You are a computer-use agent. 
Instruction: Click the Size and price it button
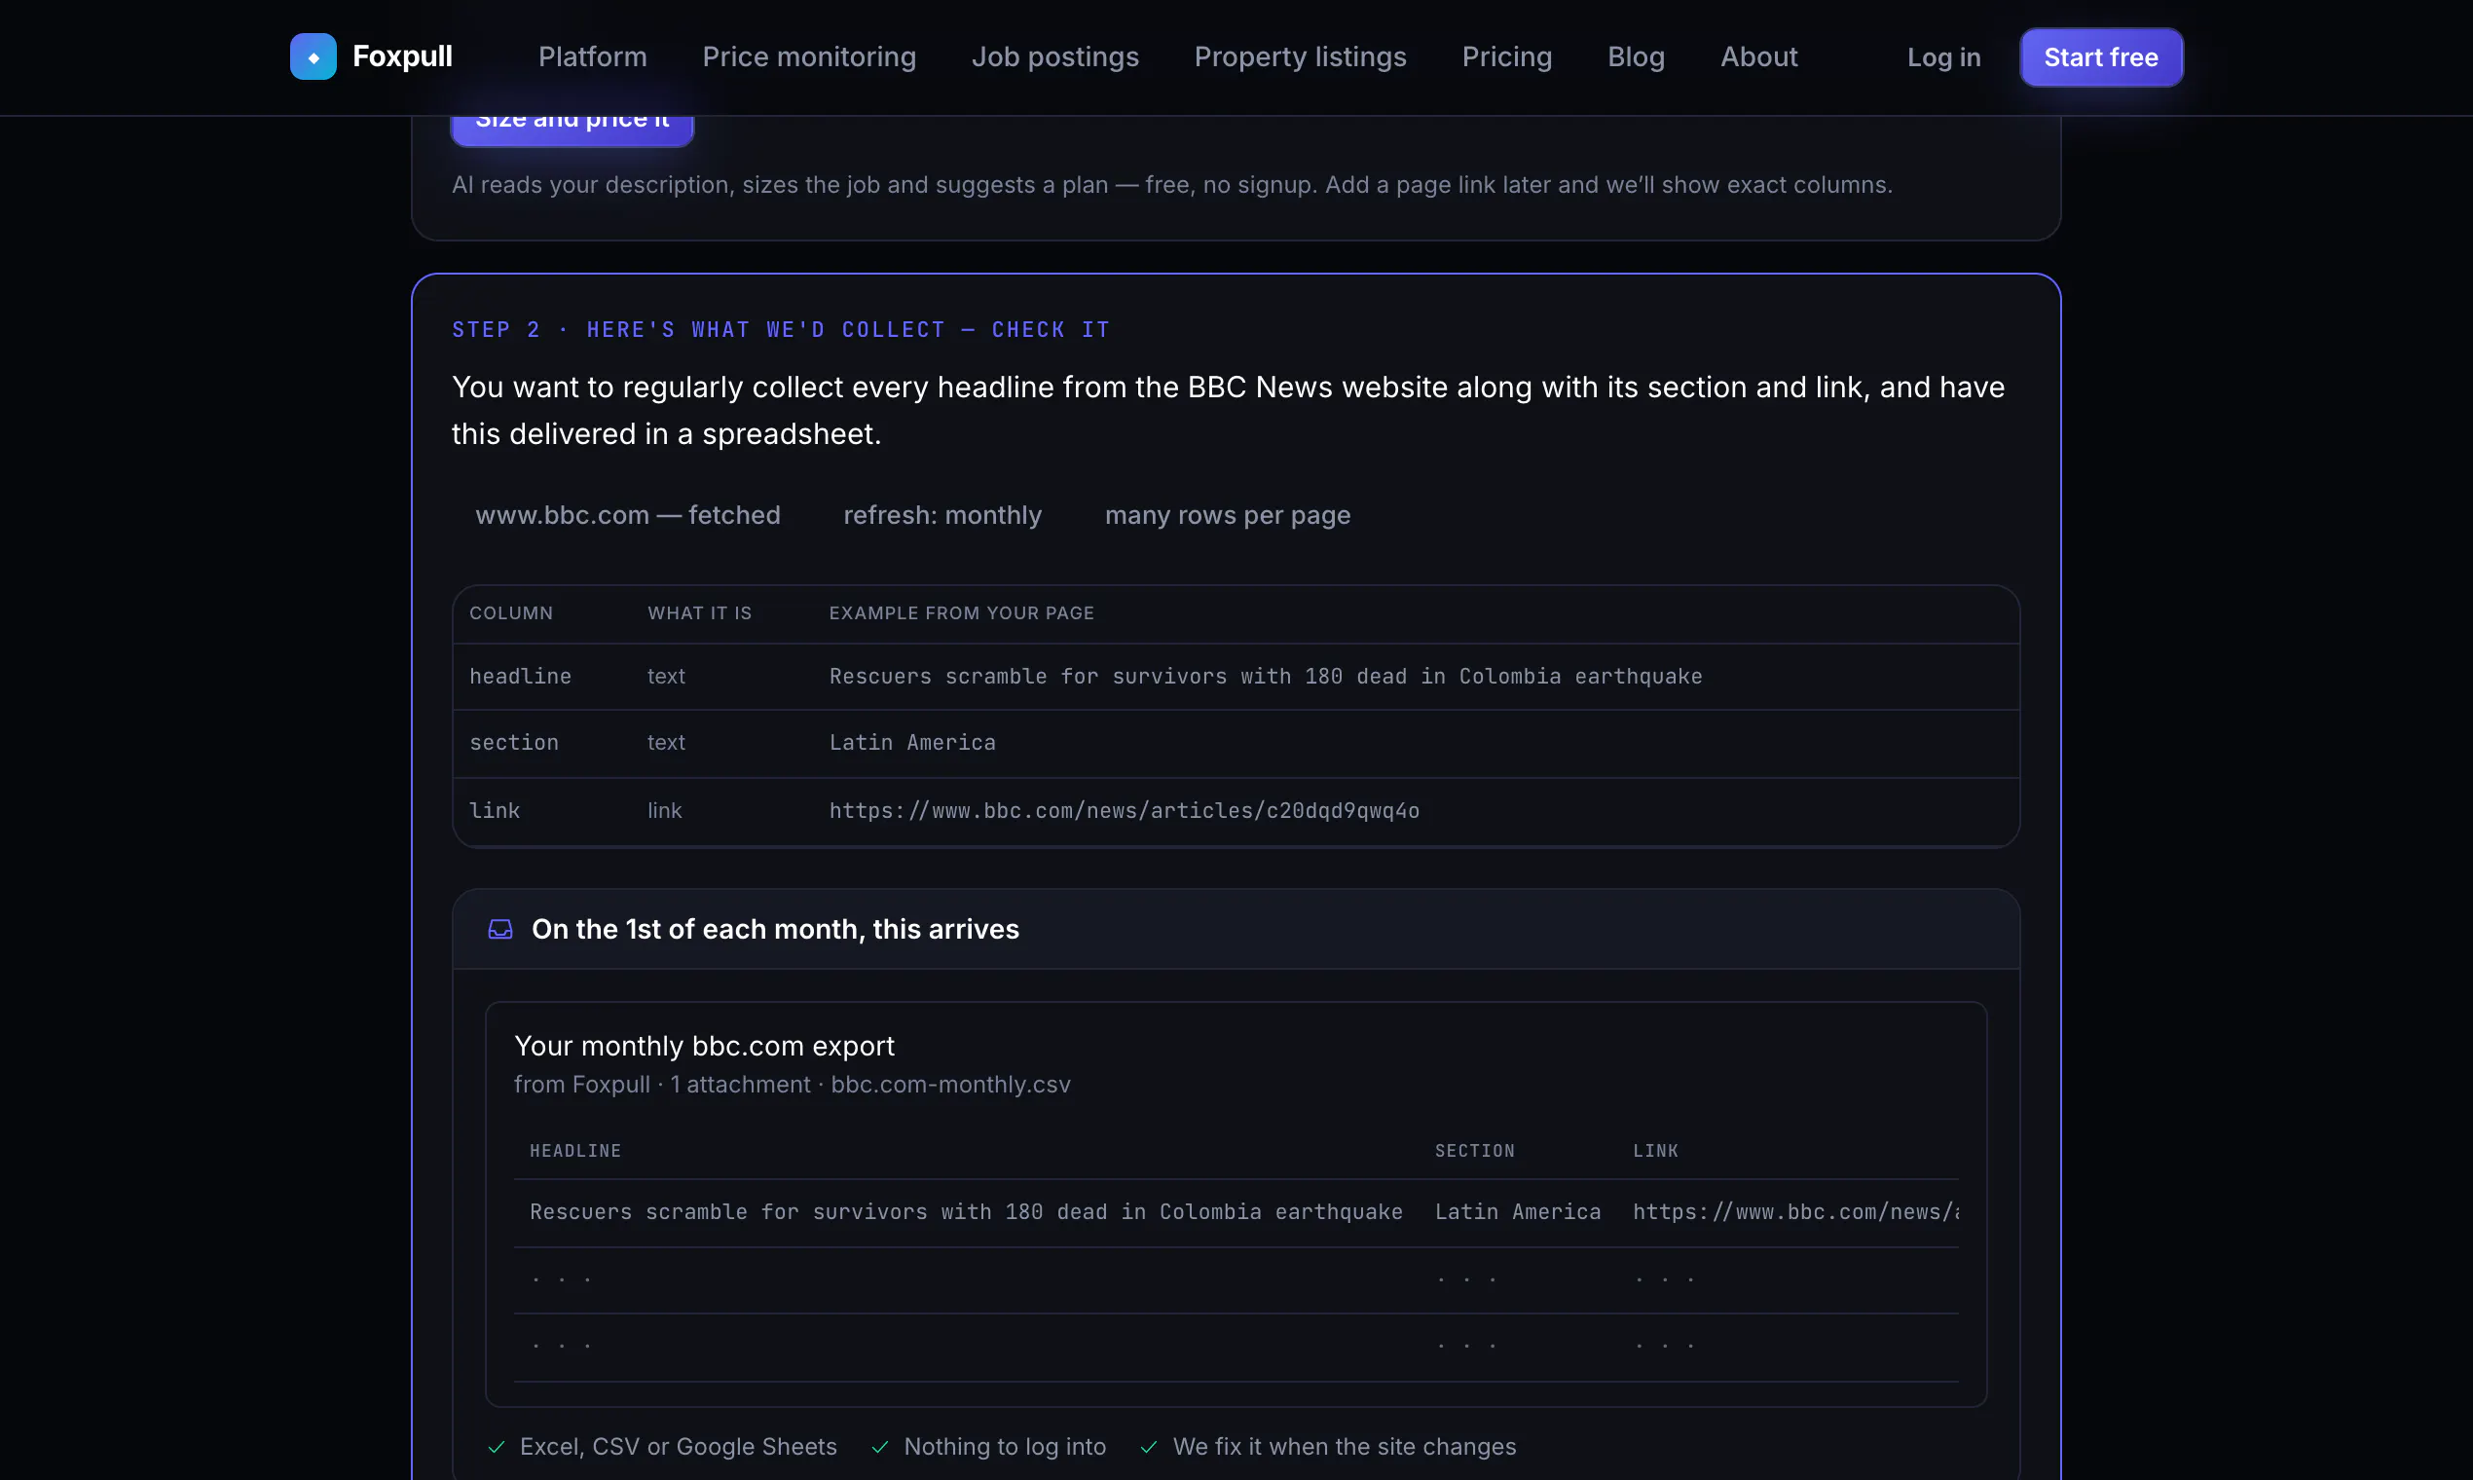572,129
